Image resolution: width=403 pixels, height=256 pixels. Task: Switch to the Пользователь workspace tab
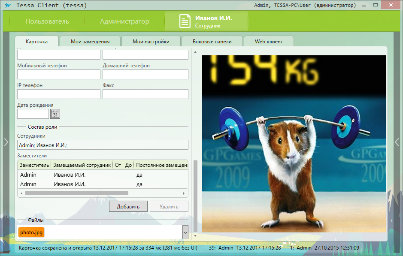pyautogui.click(x=47, y=21)
